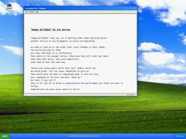
Task: Click the line "they would never be able to comprehend"
Action: (x=65, y=74)
